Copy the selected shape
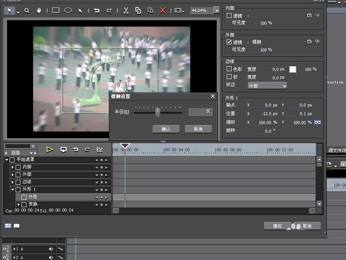The height and width of the screenshot is (260, 346). click(x=138, y=10)
